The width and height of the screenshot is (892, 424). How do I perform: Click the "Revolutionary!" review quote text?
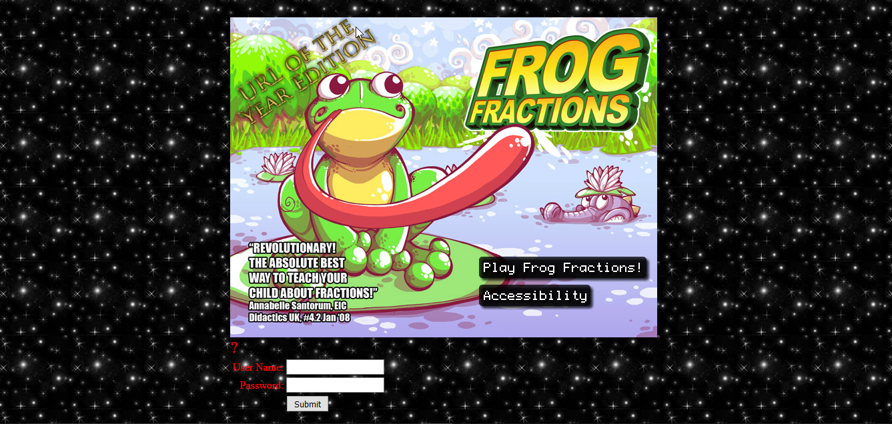click(x=313, y=270)
